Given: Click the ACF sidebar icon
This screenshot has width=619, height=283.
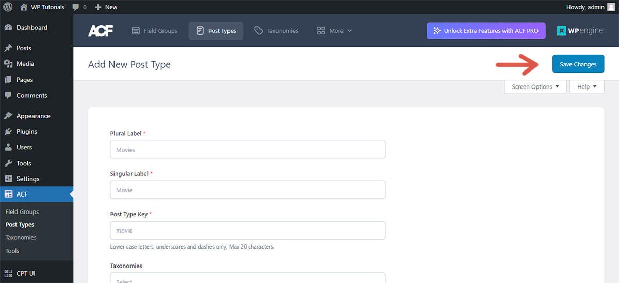Looking at the screenshot, I should point(8,194).
